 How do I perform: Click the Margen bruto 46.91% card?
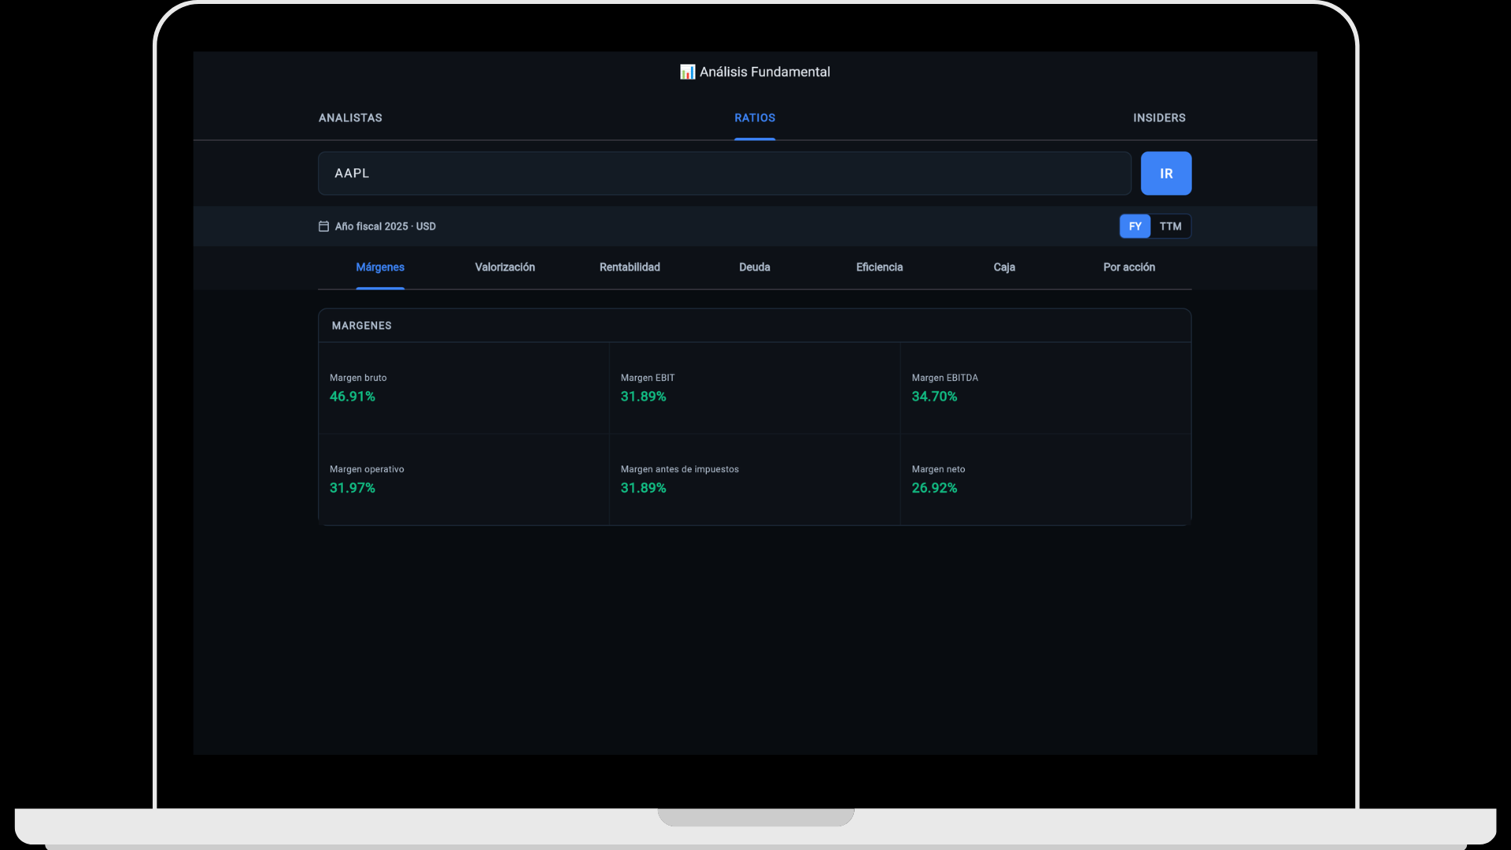464,388
